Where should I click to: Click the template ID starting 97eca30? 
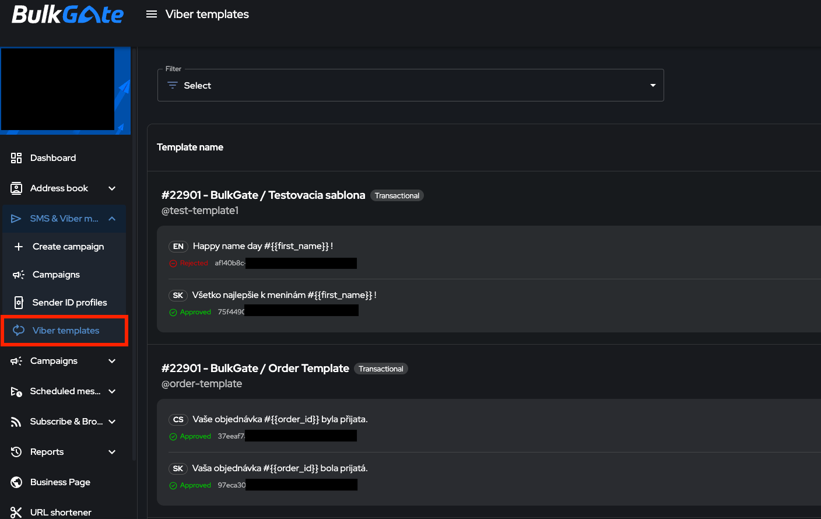point(232,486)
